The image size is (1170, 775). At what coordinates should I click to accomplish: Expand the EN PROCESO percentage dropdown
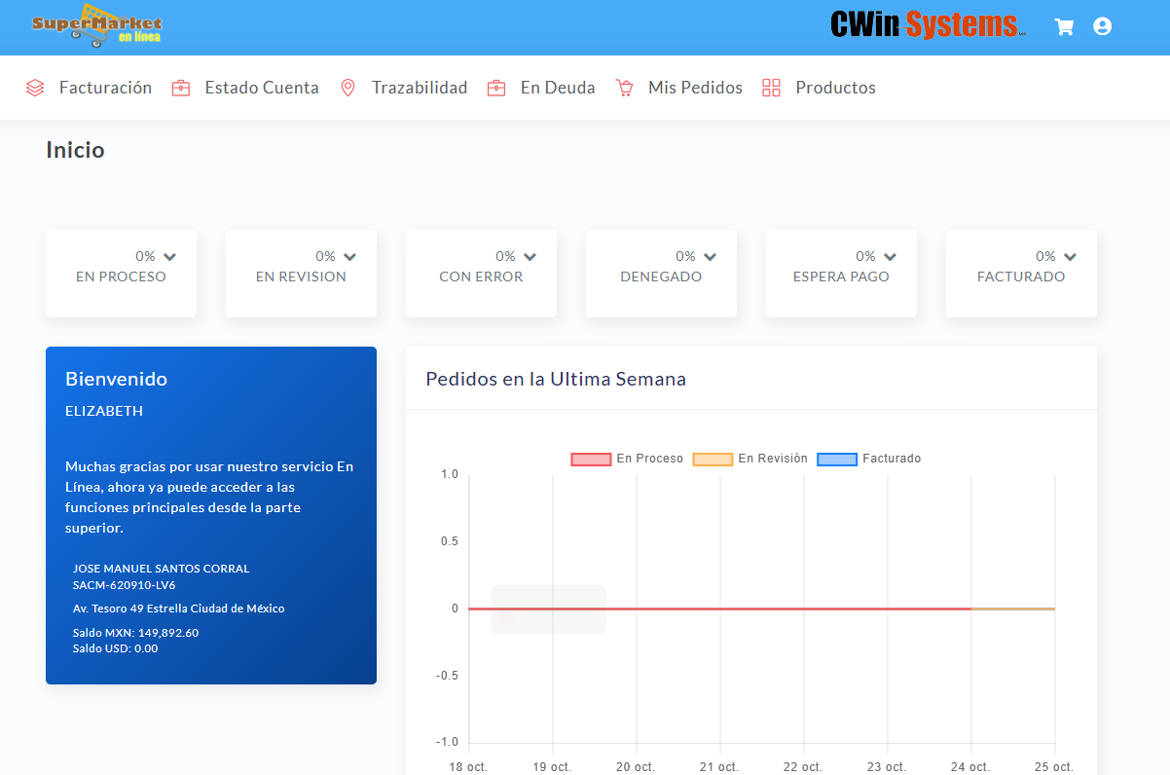[171, 255]
